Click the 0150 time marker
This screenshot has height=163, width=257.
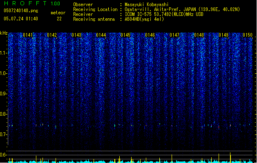point(248,35)
